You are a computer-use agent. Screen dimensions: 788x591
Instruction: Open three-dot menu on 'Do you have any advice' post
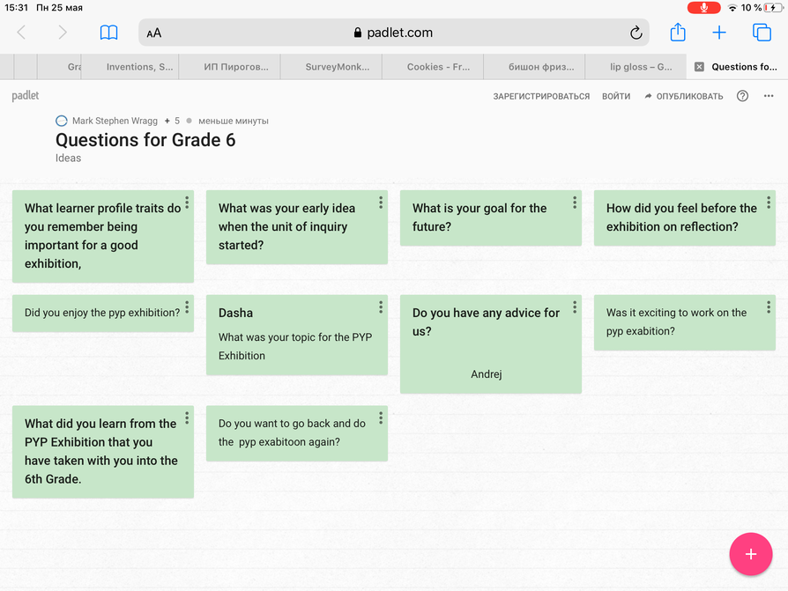pos(575,307)
